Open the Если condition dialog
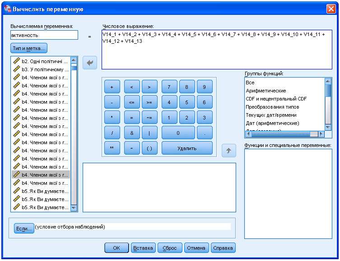The width and height of the screenshot is (340, 261). pos(24,229)
